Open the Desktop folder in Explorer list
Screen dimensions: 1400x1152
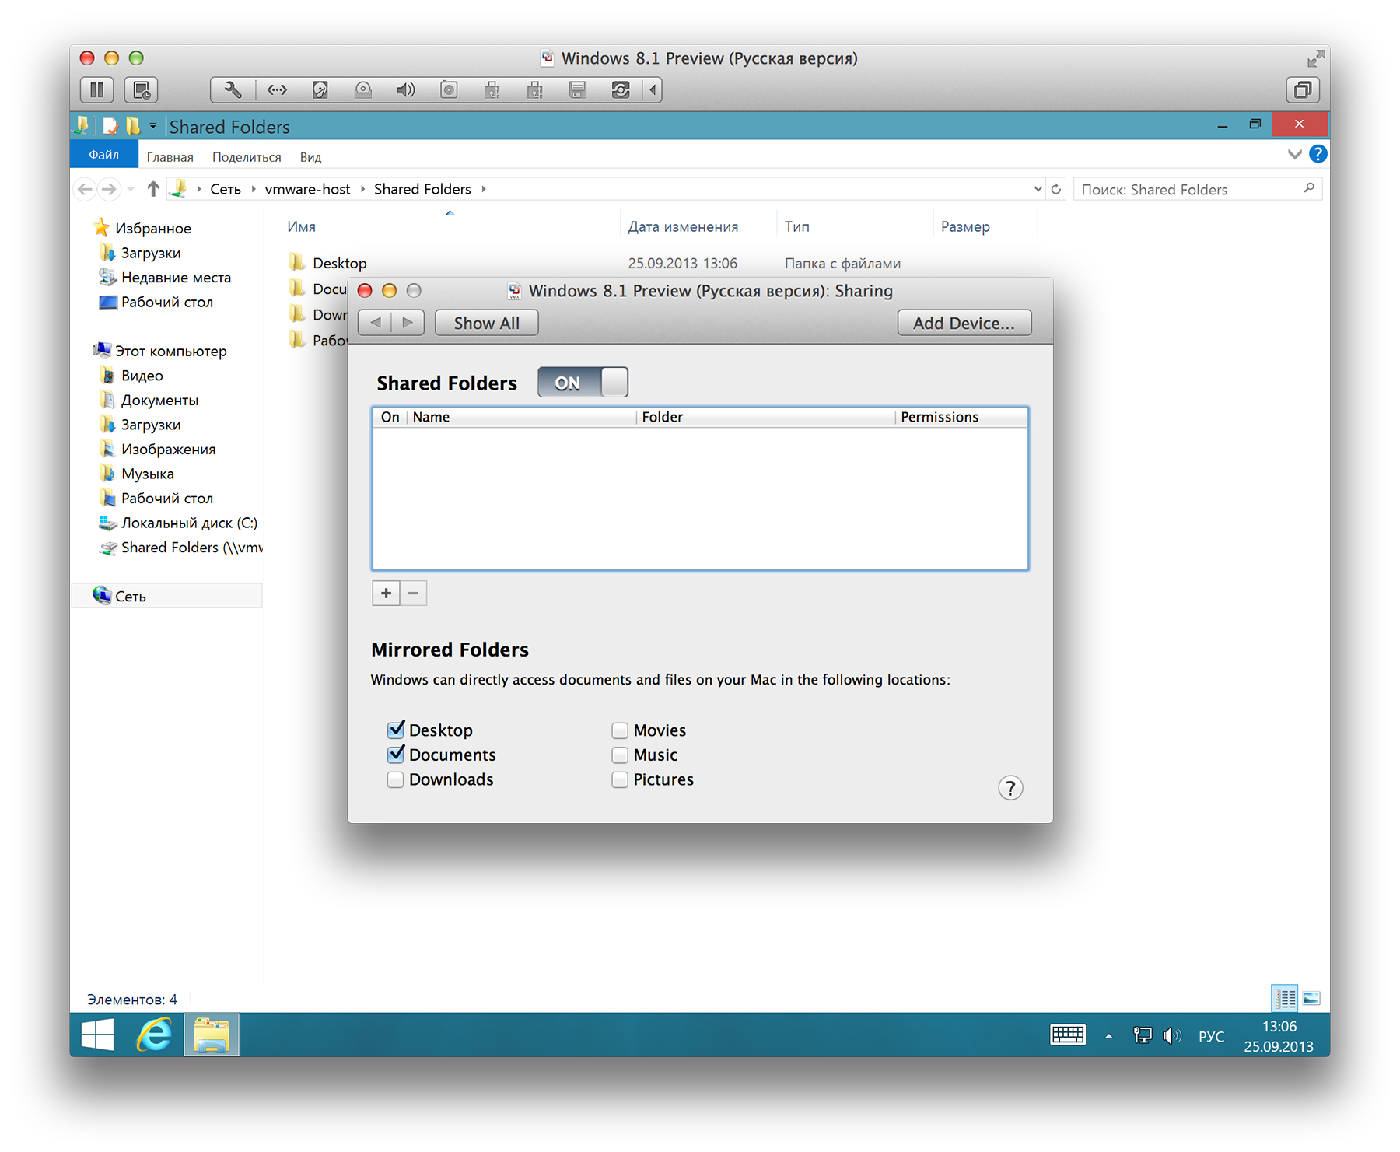(x=339, y=263)
